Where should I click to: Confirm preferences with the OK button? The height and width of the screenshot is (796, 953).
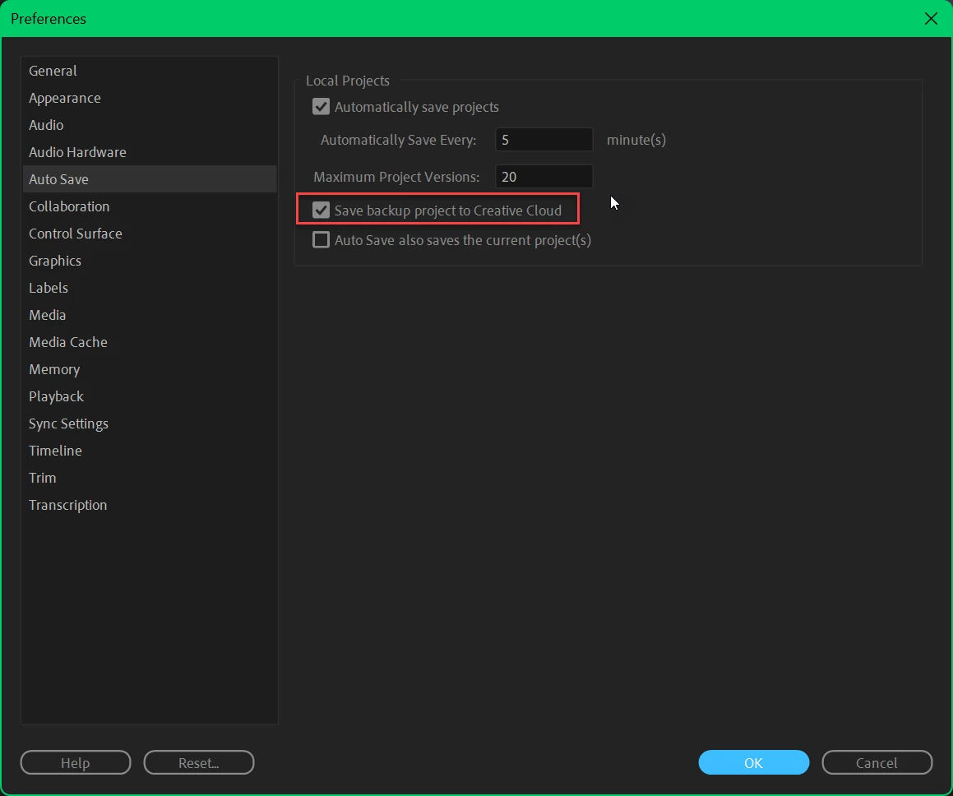[754, 762]
